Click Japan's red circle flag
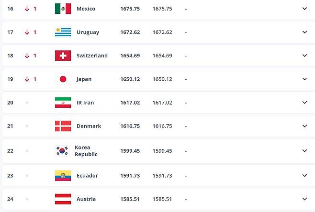 63,79
